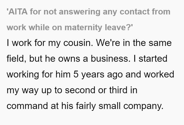Click the word 'while' in the heading
Screen dimensions: 184x125
[39, 27]
